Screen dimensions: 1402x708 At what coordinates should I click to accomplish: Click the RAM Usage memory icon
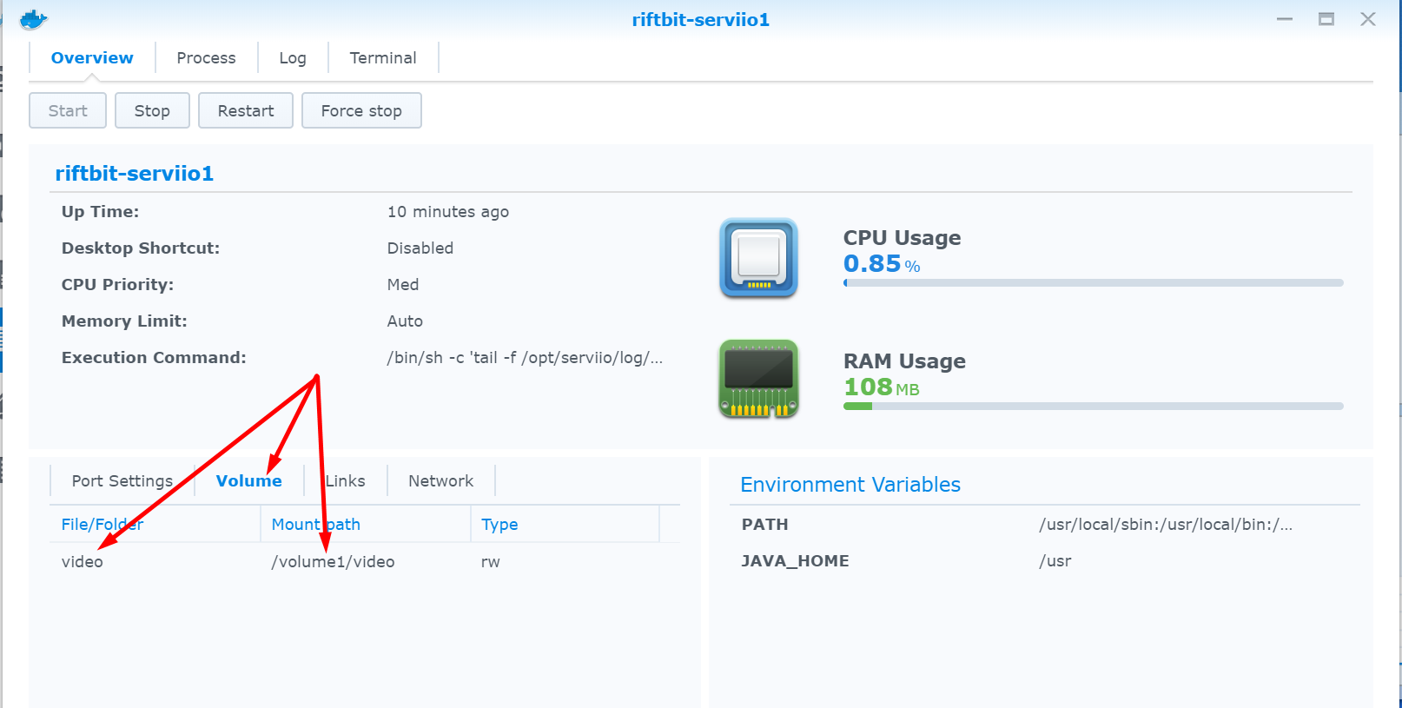(x=758, y=379)
